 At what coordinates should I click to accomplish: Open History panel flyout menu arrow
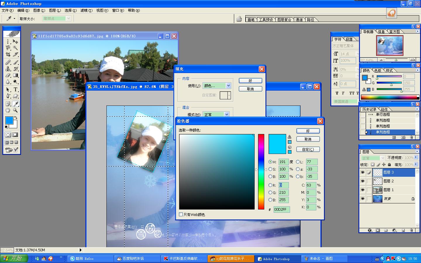click(417, 109)
